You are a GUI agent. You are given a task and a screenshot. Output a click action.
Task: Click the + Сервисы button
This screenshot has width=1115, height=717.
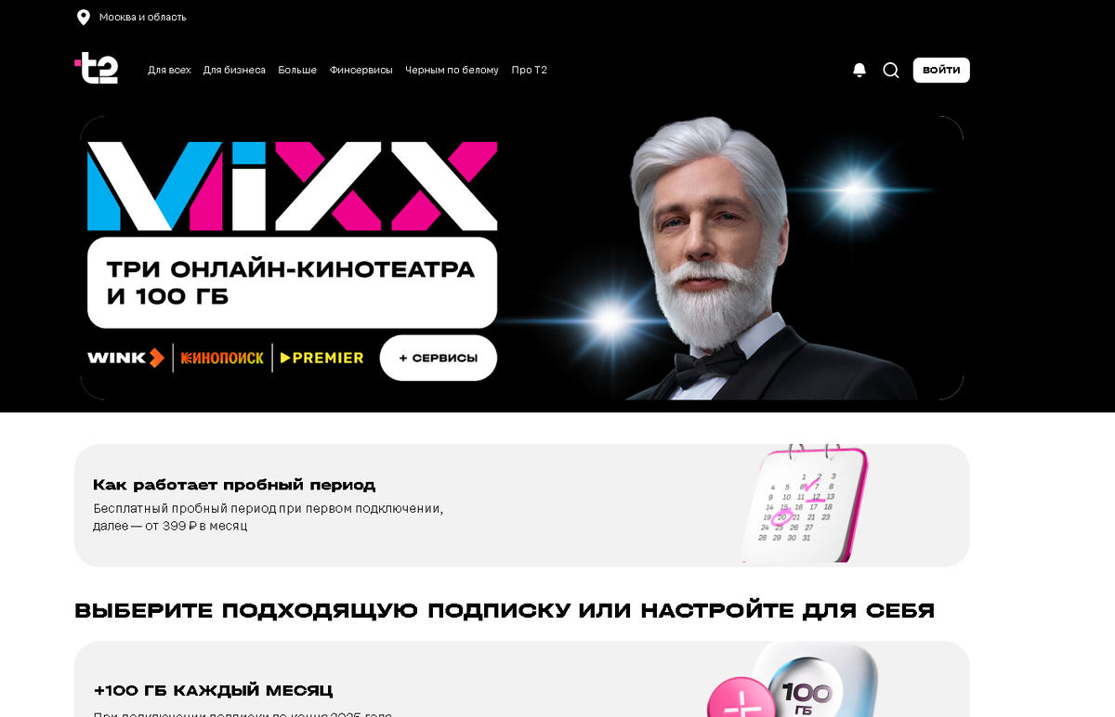pyautogui.click(x=439, y=358)
